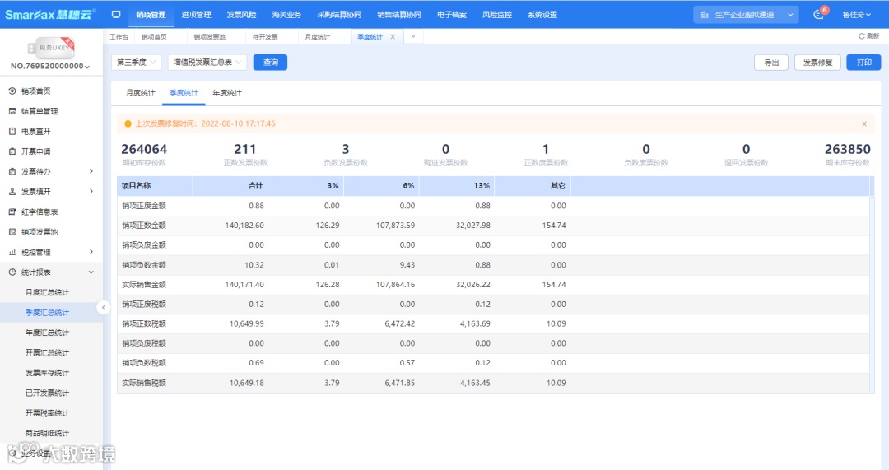Open the 风险监控 top menu
The image size is (889, 470).
point(497,15)
